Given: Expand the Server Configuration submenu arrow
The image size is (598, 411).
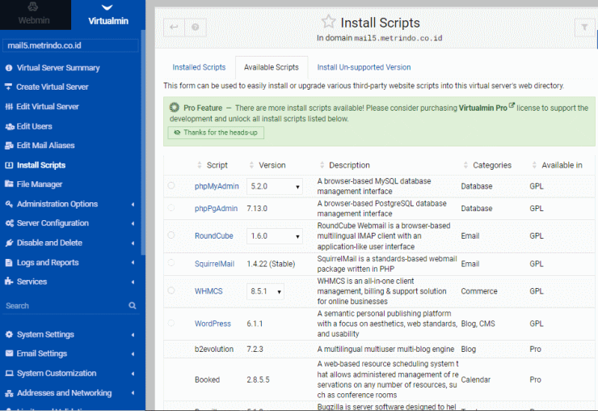Looking at the screenshot, I should pos(133,223).
